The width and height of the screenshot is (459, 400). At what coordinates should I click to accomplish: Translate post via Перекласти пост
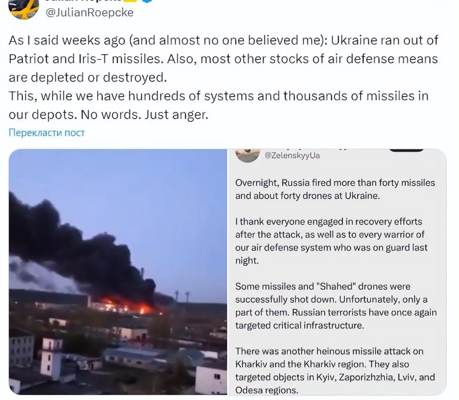tap(46, 133)
